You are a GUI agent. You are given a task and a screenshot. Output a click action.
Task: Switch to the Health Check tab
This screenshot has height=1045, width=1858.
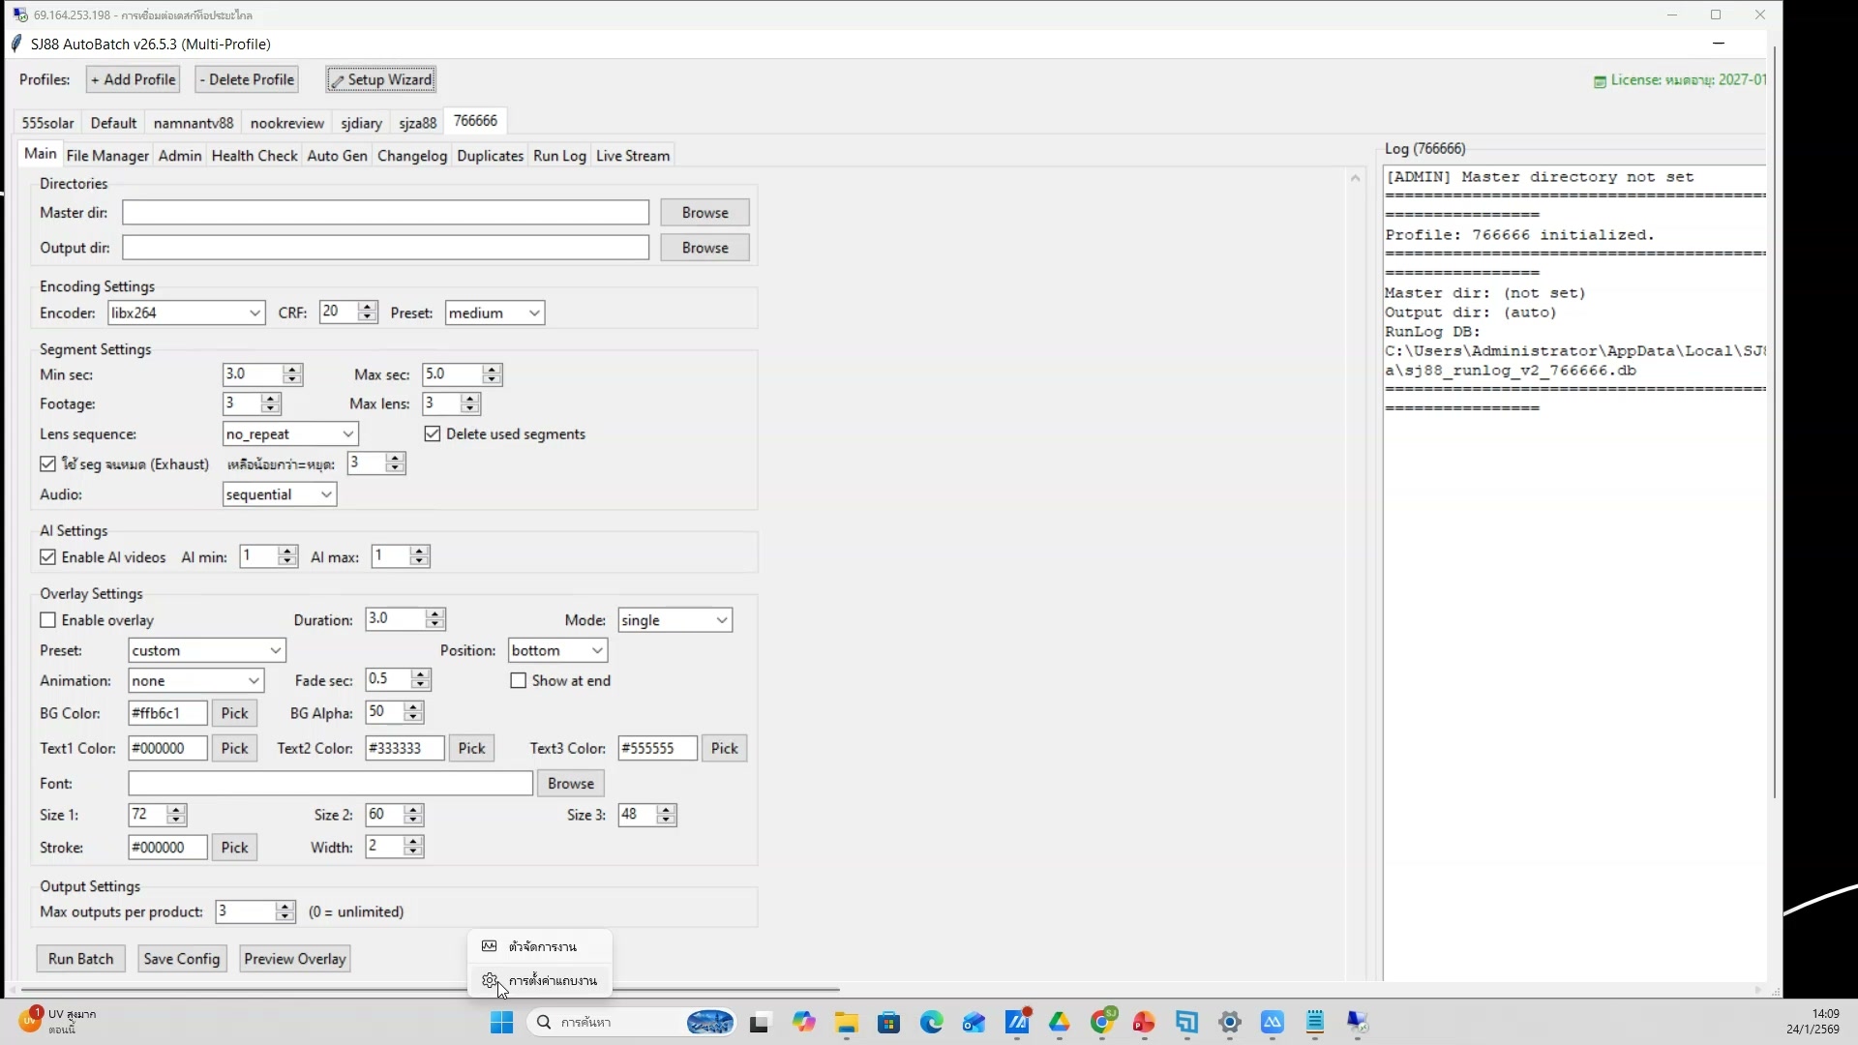[255, 156]
